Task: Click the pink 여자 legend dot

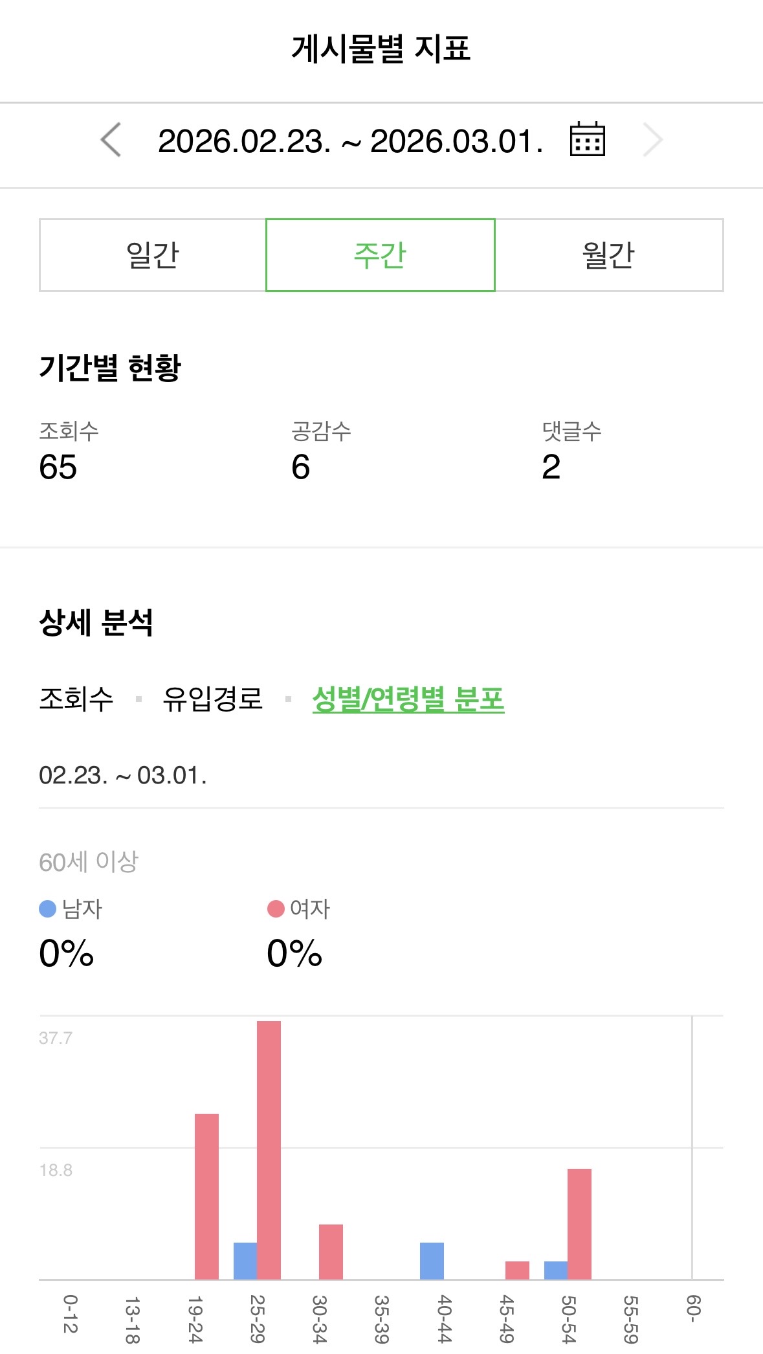Action: [276, 909]
